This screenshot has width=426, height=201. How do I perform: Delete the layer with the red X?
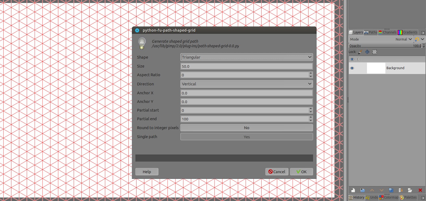pos(420,190)
